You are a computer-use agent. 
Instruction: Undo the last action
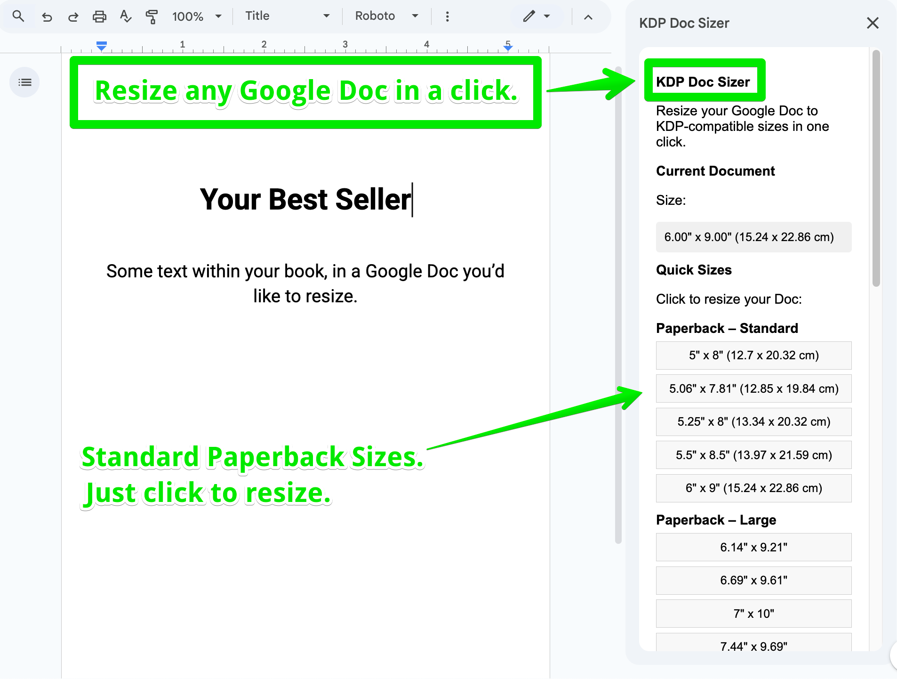tap(47, 17)
